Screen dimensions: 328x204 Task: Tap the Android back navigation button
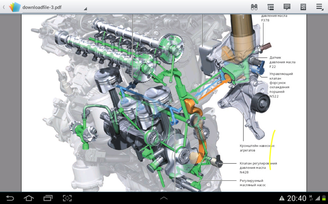(x=9, y=198)
